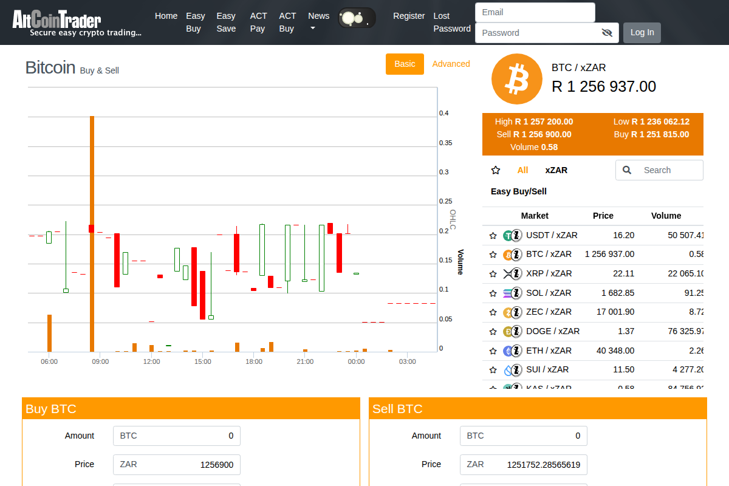Click the Lost Password link
The width and height of the screenshot is (729, 486).
[452, 22]
